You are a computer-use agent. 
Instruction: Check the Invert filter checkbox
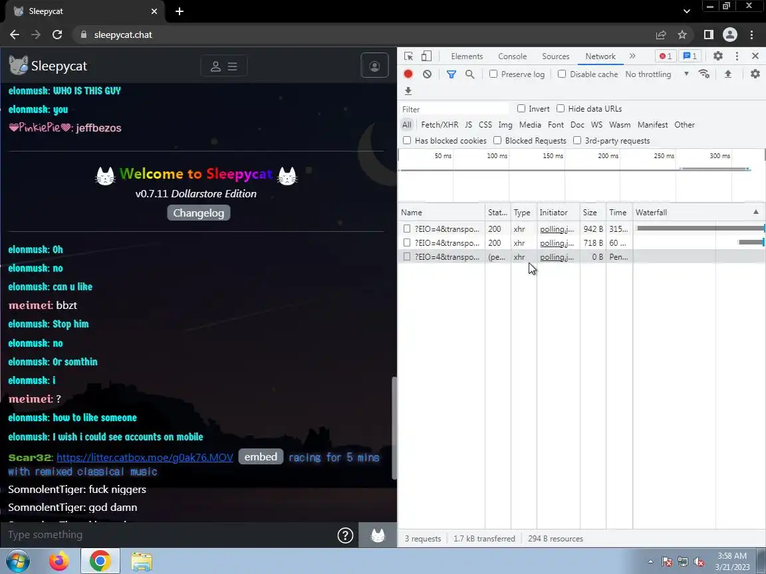pos(521,108)
